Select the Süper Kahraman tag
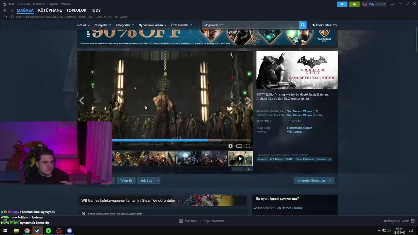Image resolution: width=418 pixels, height=235 pixels. pyautogui.click(x=305, y=159)
